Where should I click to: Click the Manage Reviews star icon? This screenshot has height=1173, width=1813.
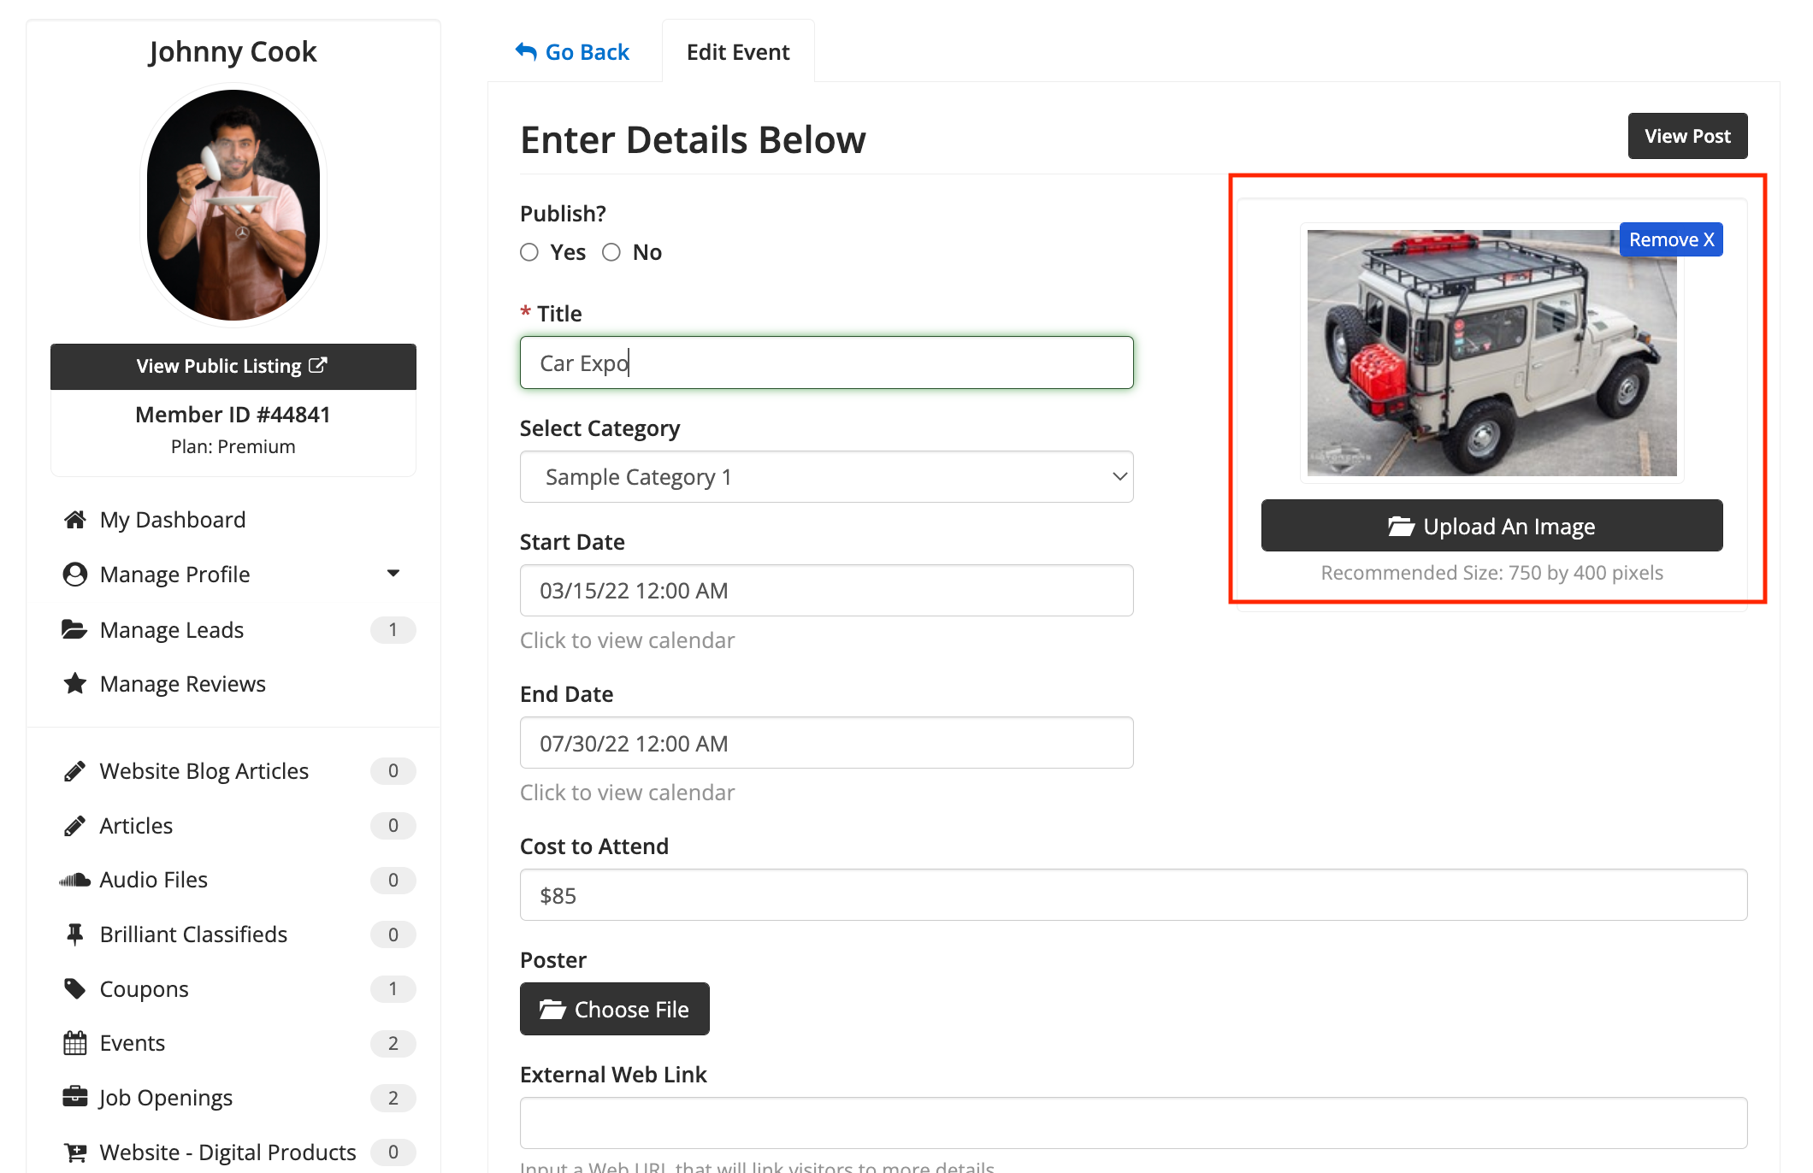click(x=75, y=684)
